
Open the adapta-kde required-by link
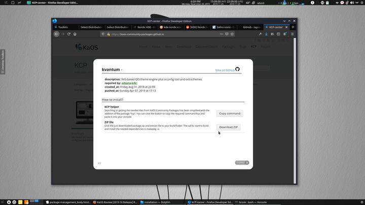click(x=129, y=83)
